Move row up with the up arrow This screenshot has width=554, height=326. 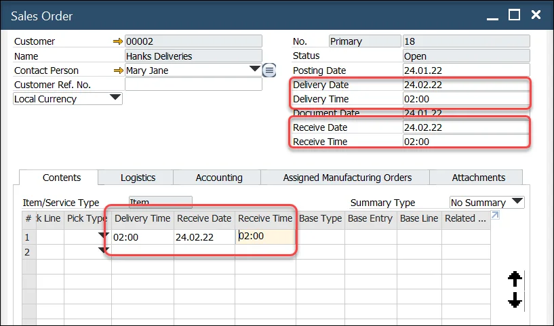tap(515, 279)
